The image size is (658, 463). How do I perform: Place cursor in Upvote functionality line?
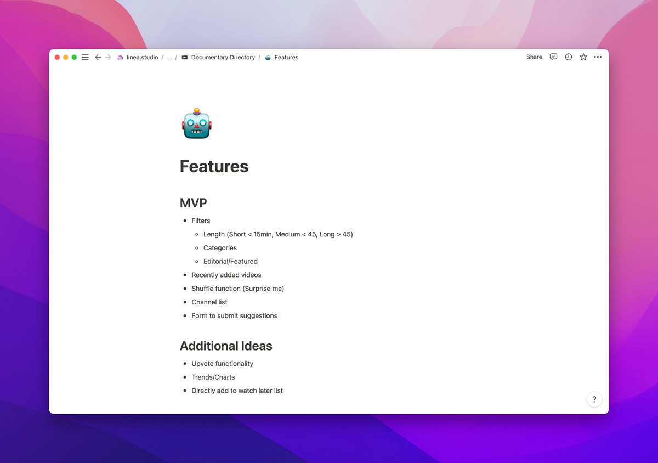[222, 364]
